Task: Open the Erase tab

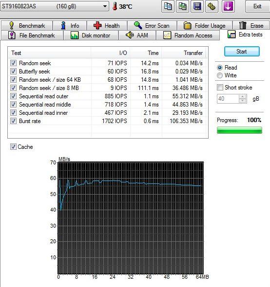Action: 251,25
